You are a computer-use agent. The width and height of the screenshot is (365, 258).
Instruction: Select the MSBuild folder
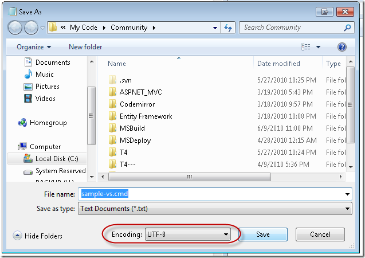[x=132, y=128]
